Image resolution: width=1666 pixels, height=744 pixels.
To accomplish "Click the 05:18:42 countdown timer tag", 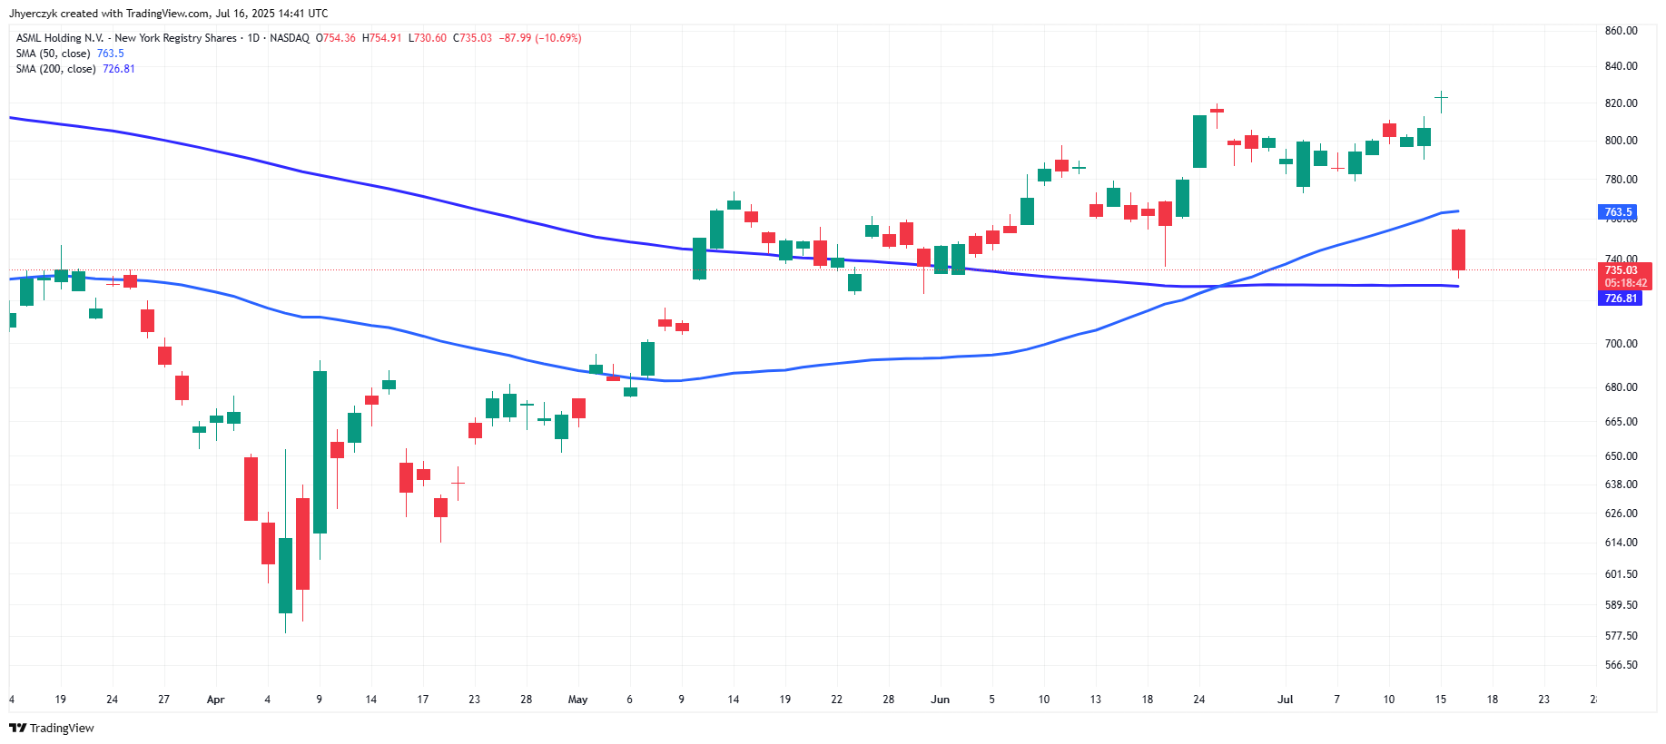I will click(x=1625, y=283).
